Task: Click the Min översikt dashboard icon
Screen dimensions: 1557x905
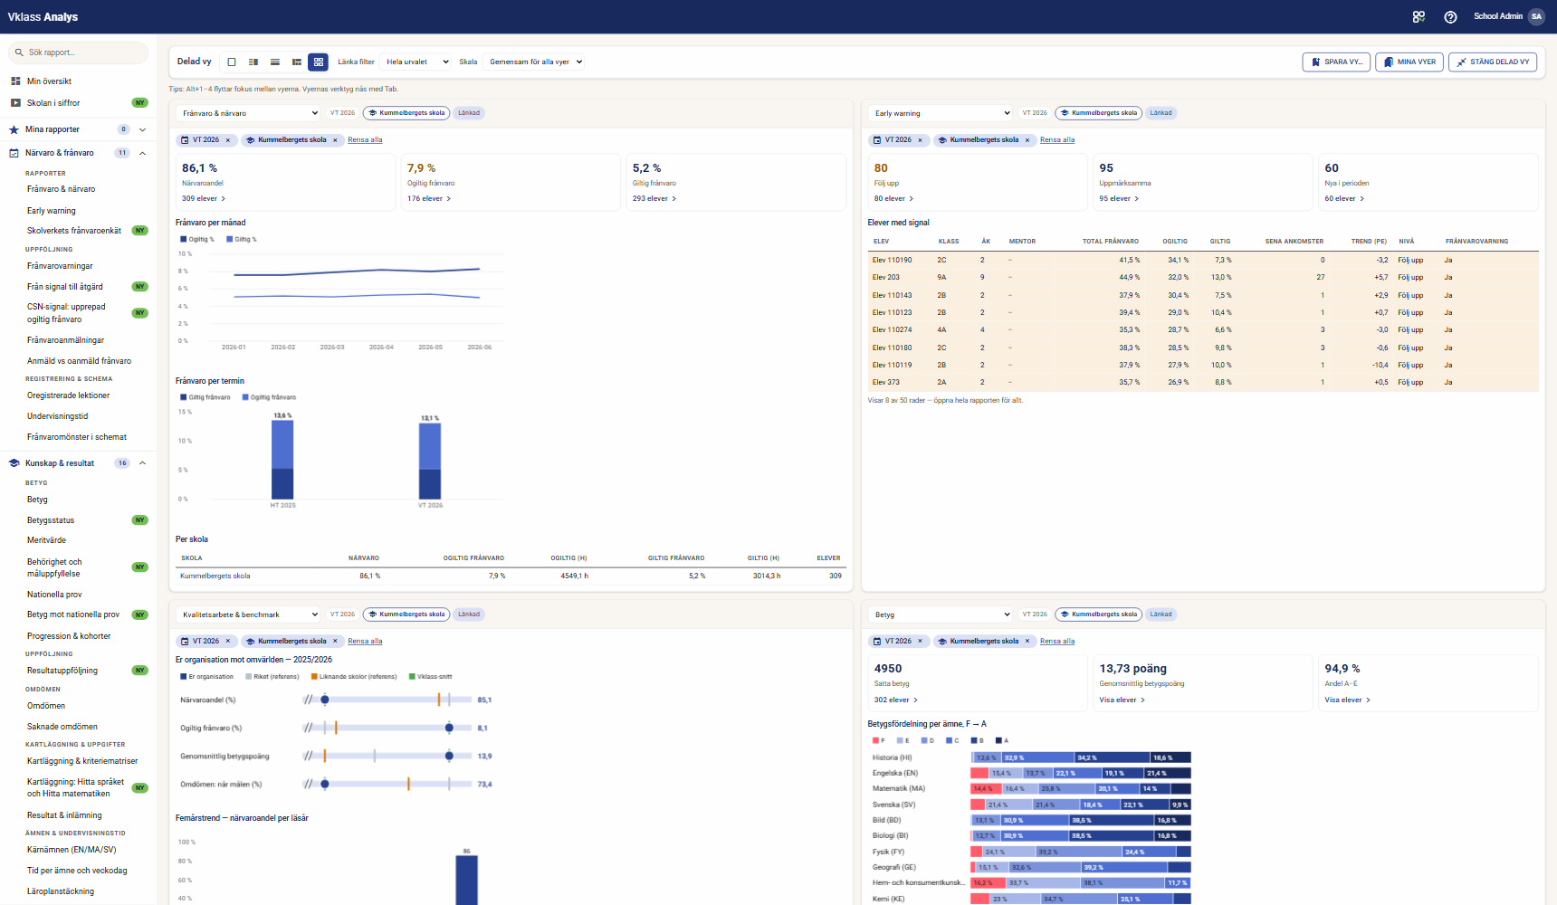Action: pyautogui.click(x=15, y=81)
